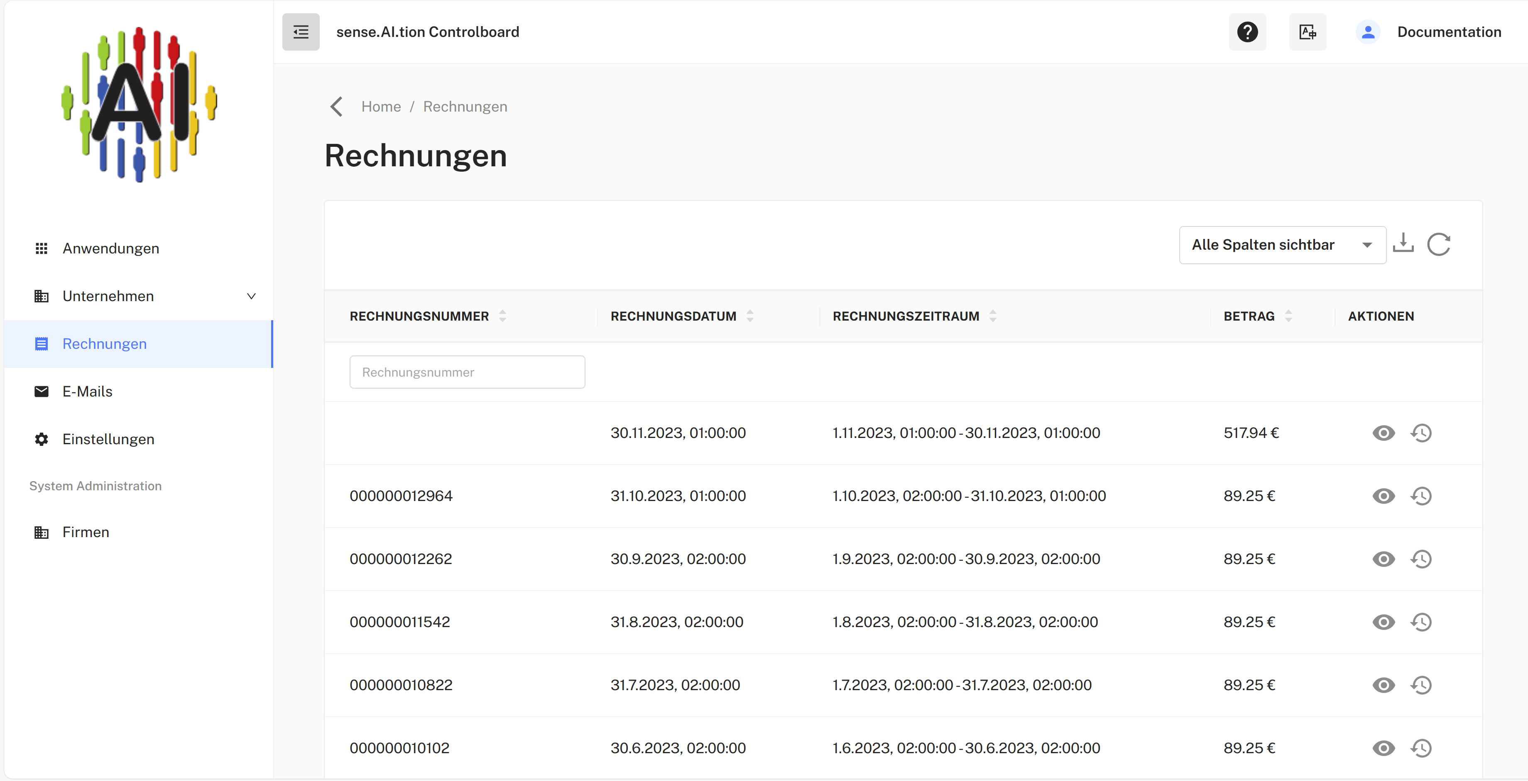Open the language translate icon
This screenshot has height=781, width=1528.
(1308, 32)
